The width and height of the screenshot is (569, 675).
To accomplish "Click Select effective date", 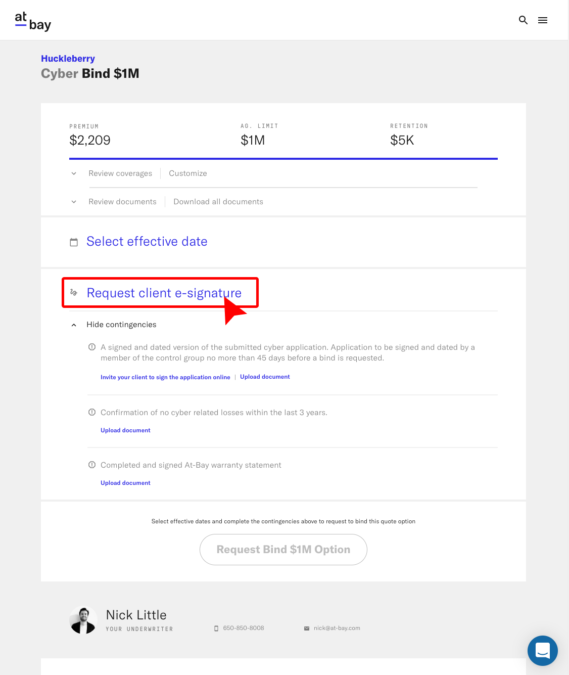I will tap(147, 242).
